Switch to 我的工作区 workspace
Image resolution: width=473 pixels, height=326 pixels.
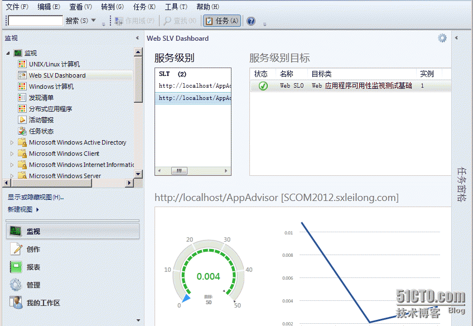click(x=73, y=303)
